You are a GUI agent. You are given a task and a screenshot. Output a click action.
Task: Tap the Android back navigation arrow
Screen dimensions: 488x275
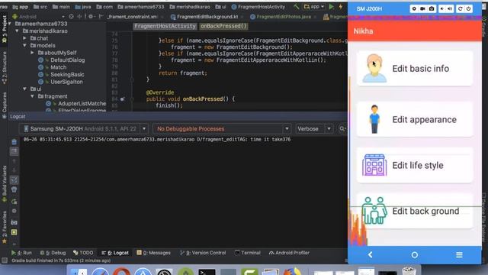tap(370, 254)
